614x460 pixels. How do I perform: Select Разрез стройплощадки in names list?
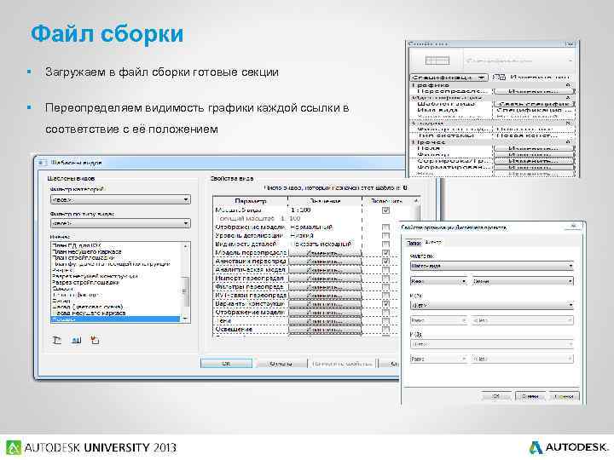[x=85, y=283]
